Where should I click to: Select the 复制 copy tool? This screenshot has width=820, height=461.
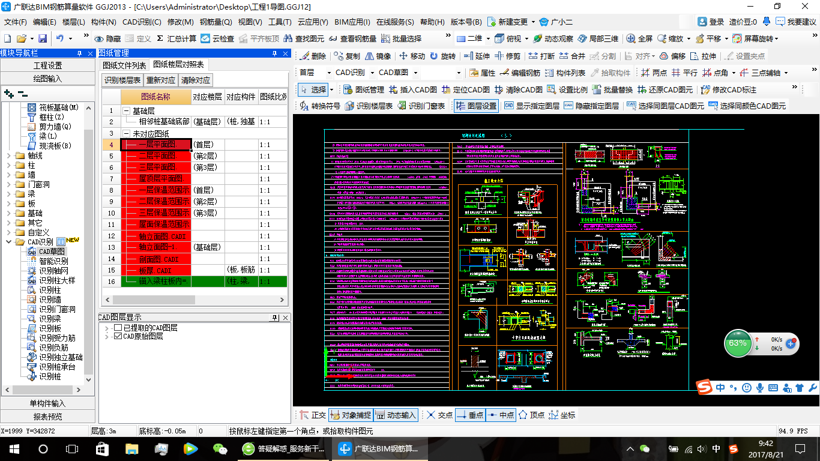tap(348, 56)
